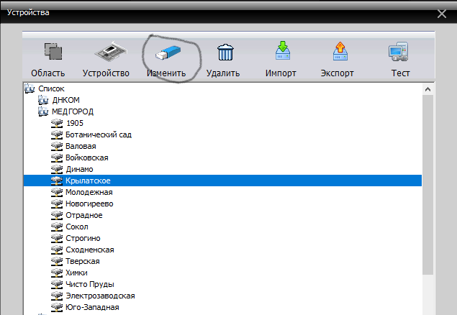
Task: Click the device icon beside Химки
Action: tap(57, 273)
